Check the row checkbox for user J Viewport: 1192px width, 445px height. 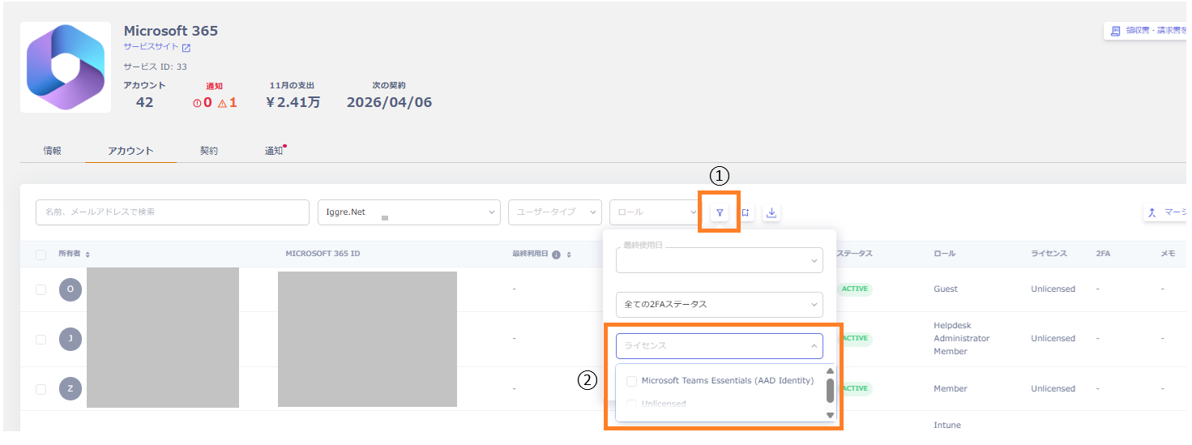point(41,339)
